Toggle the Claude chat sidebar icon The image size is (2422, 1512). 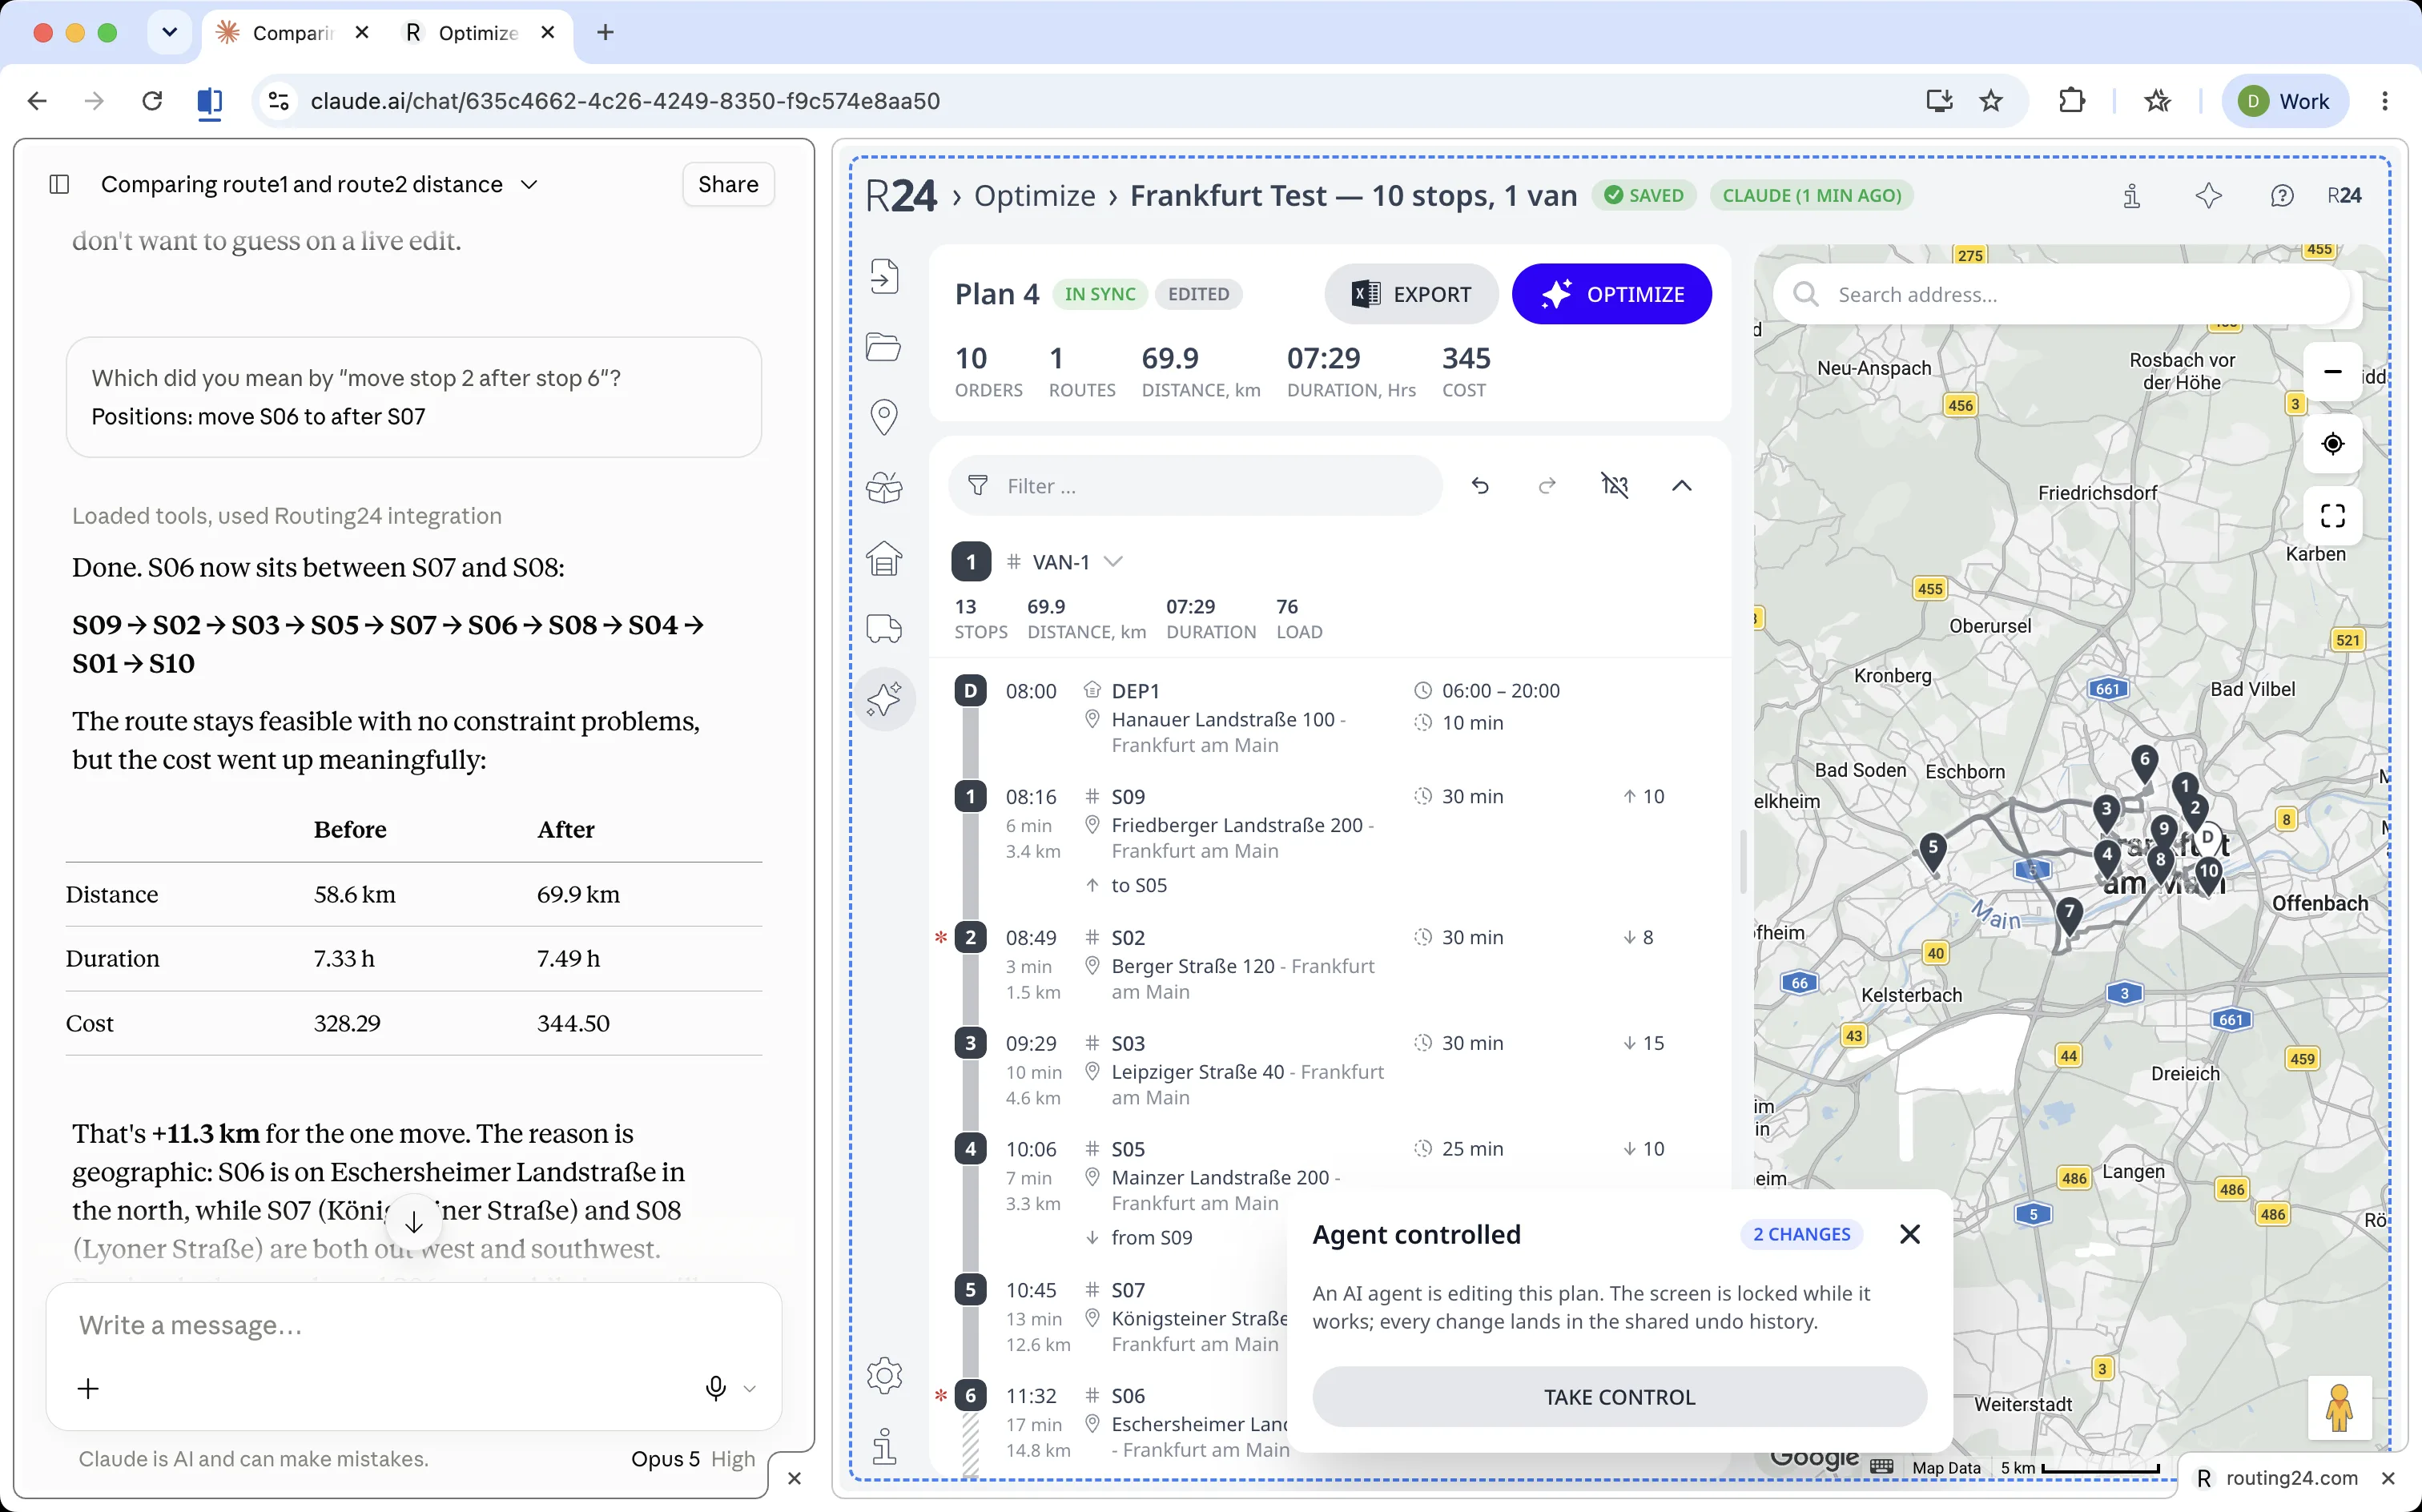tap(59, 184)
